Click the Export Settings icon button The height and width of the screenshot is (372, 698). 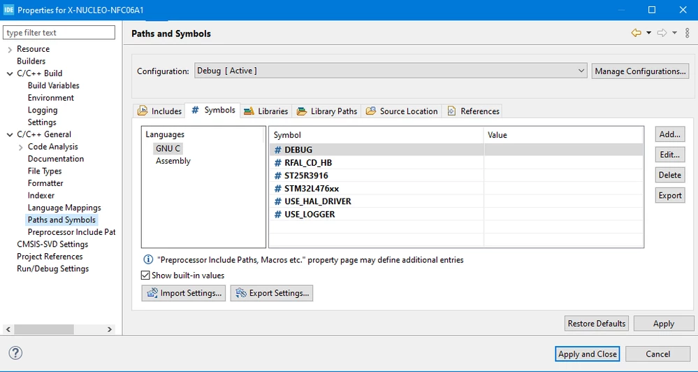tap(272, 293)
